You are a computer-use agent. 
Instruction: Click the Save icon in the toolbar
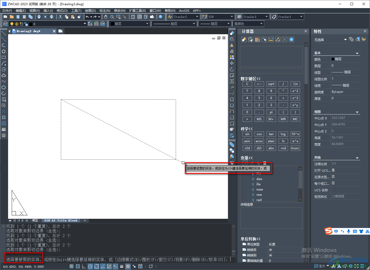click(x=18, y=17)
